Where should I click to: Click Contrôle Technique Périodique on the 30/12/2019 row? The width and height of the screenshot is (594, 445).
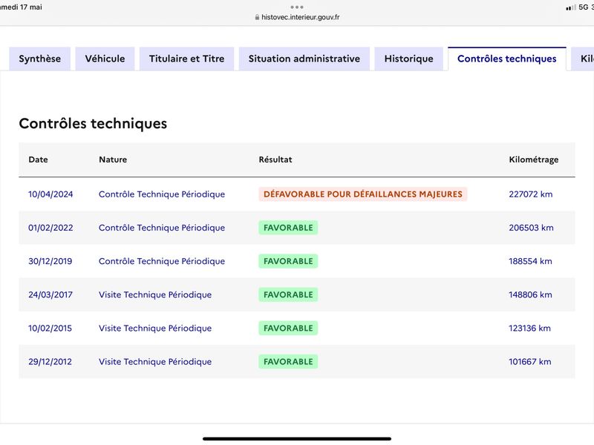pos(162,261)
